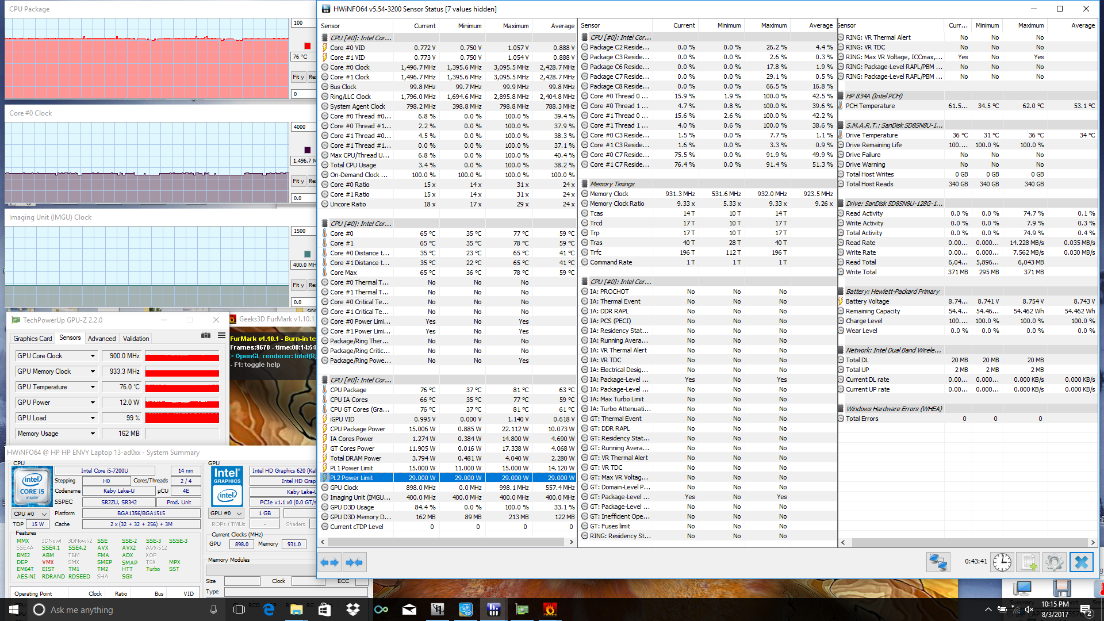
Task: Click the 1500 max value field on Imaging Unit graph
Action: pos(304,231)
